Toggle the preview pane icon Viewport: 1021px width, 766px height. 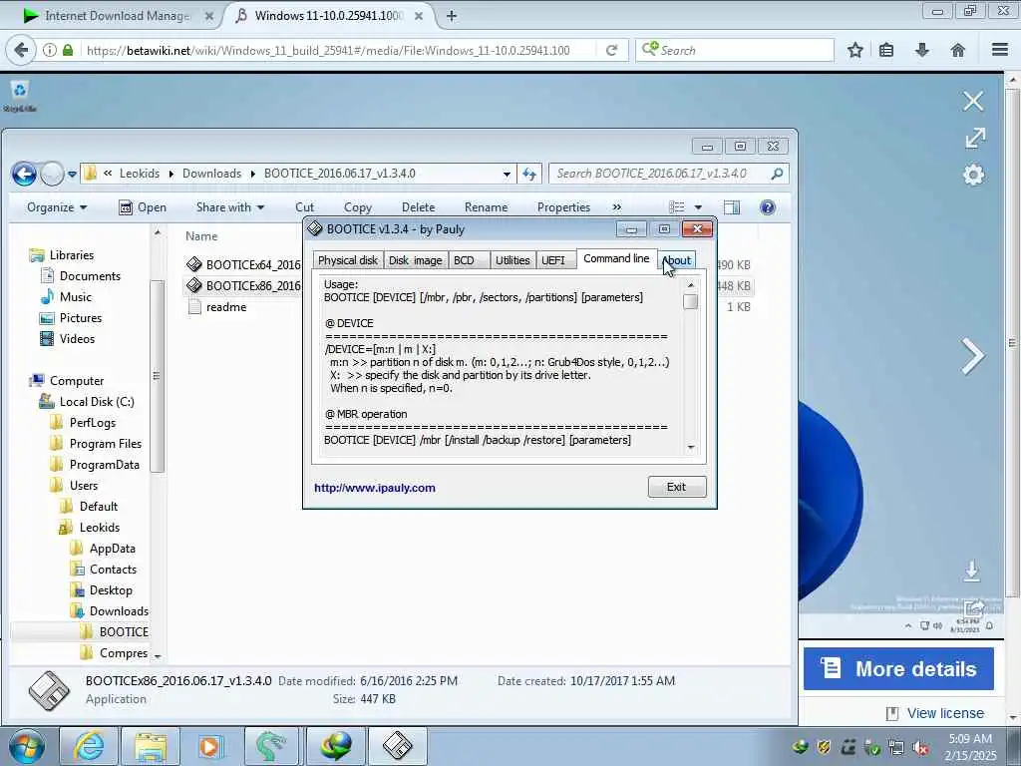(732, 207)
